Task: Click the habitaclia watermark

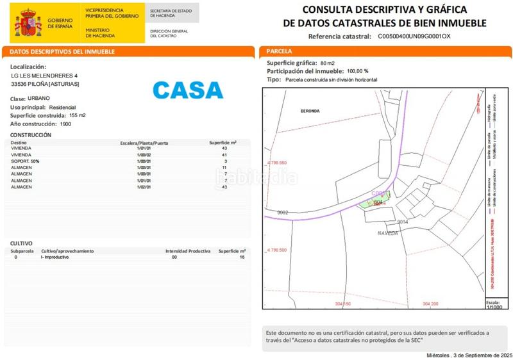Action: [x=256, y=181]
